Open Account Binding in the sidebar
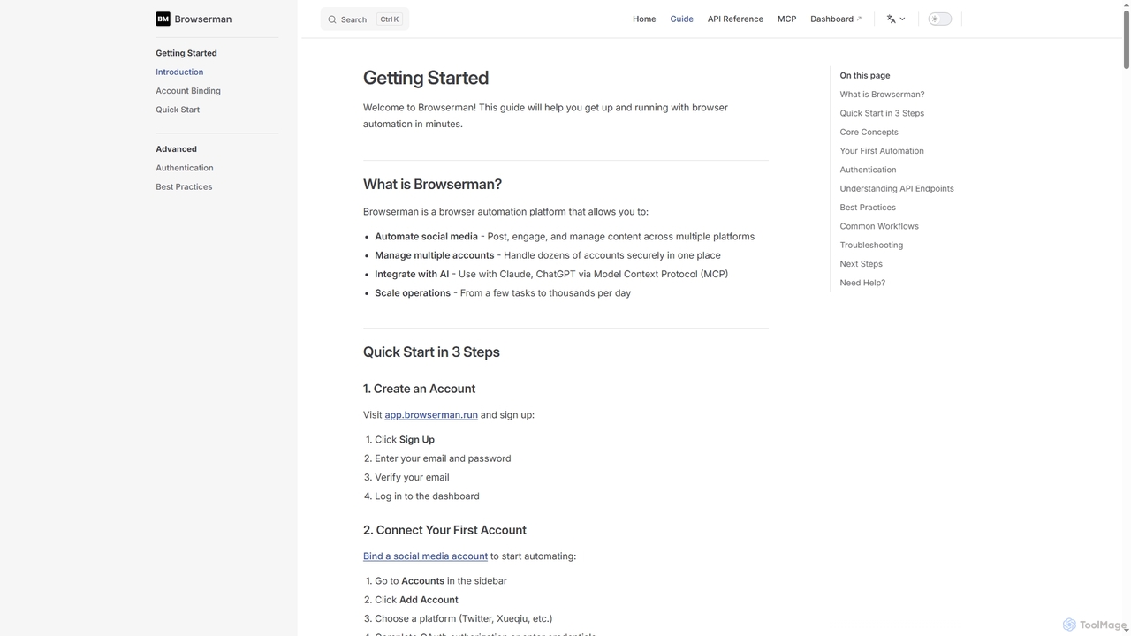The height and width of the screenshot is (636, 1131). (x=188, y=90)
